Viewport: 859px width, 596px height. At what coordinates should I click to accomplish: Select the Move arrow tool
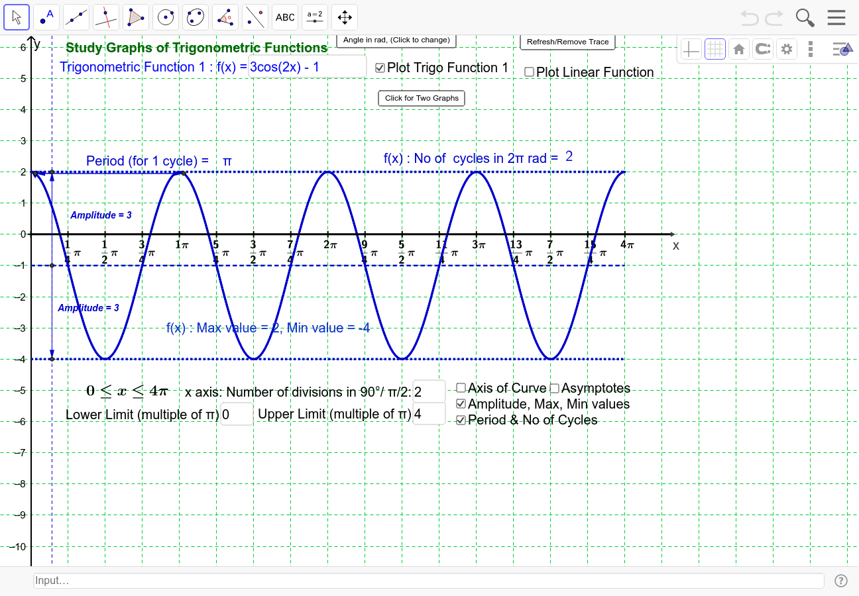[x=17, y=17]
